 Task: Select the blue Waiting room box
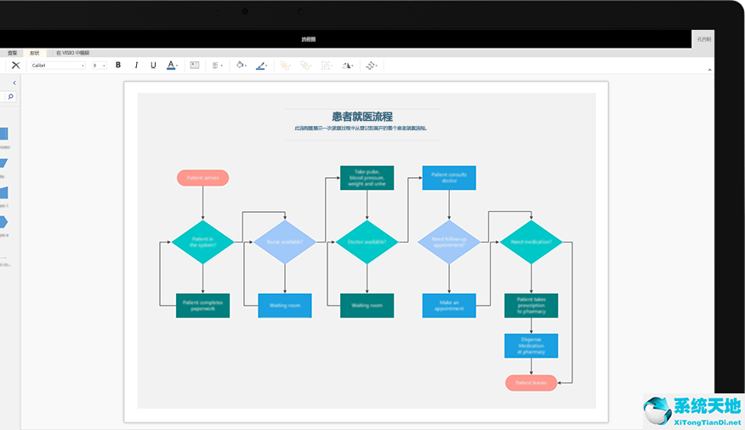[x=285, y=306]
